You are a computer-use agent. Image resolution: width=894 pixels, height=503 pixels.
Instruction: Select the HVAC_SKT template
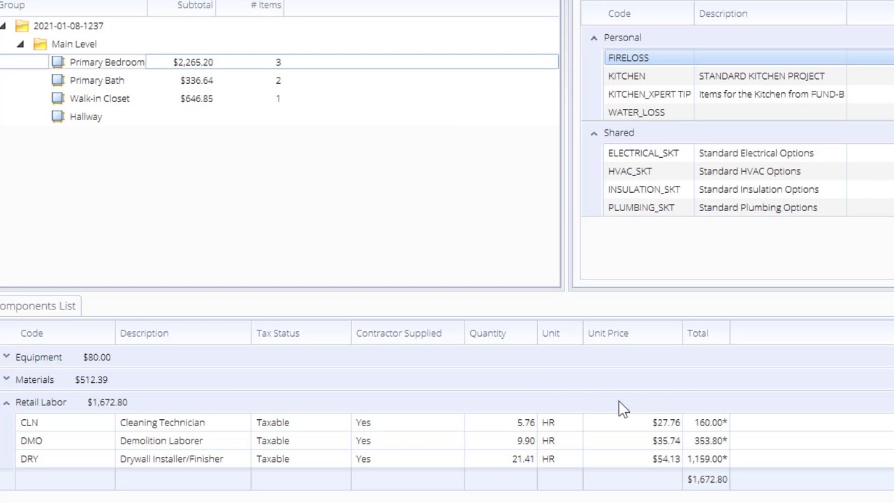(x=630, y=171)
